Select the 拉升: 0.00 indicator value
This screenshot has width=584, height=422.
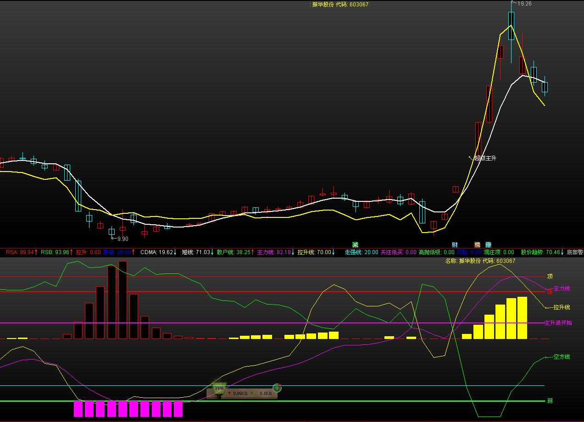pos(89,252)
